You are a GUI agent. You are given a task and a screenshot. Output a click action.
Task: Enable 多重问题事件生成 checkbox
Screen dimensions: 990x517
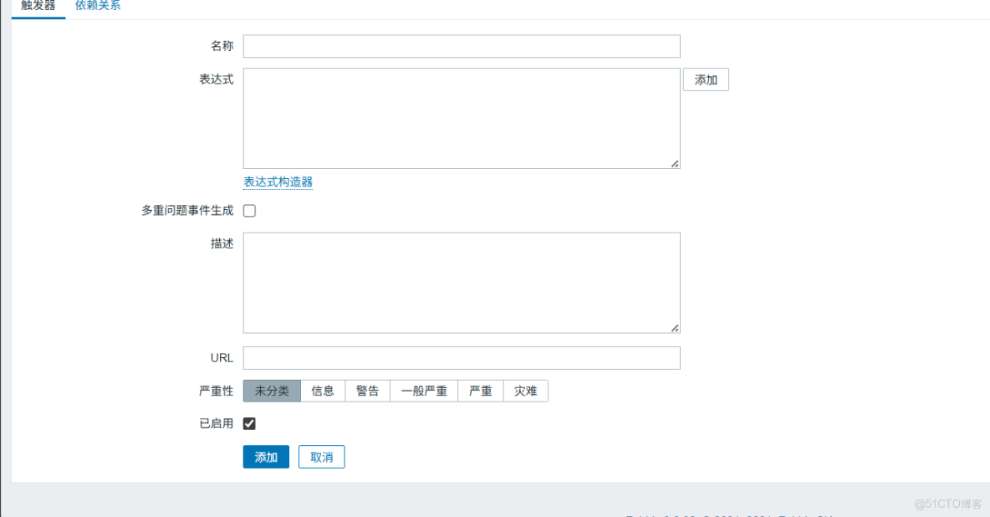(248, 210)
